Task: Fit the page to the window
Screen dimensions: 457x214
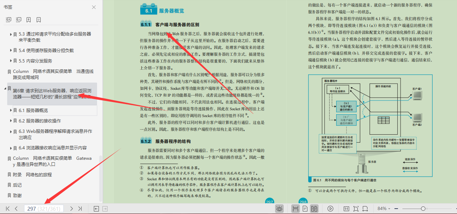Action: click(356, 208)
